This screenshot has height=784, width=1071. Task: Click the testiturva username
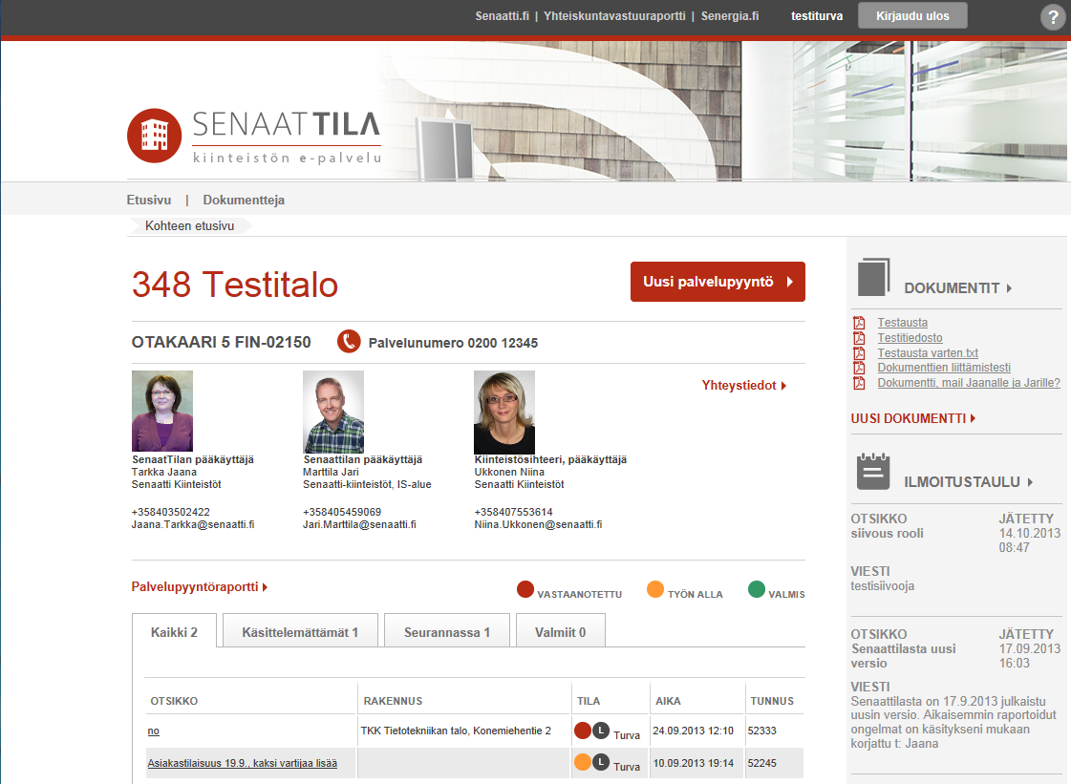pyautogui.click(x=817, y=15)
